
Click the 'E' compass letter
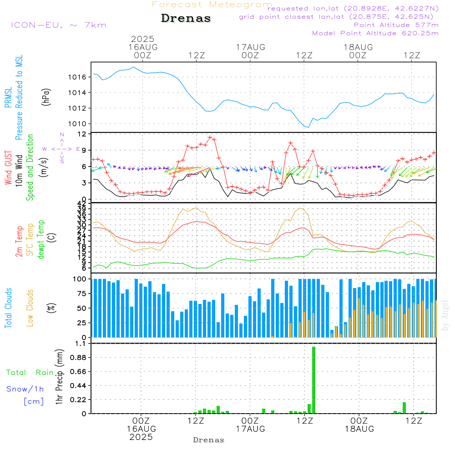point(78,149)
